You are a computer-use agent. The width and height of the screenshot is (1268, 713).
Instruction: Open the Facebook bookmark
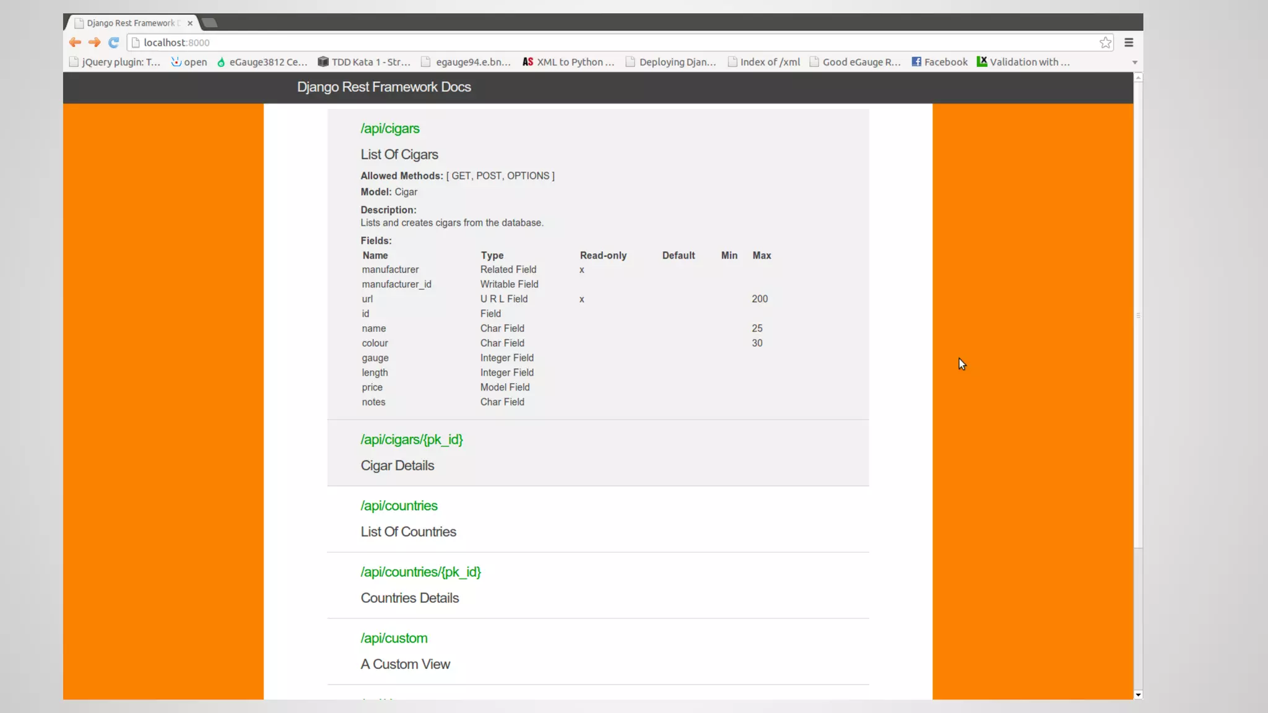click(x=939, y=62)
